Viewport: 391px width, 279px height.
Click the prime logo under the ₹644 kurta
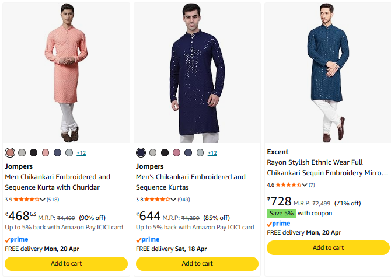pos(147,240)
